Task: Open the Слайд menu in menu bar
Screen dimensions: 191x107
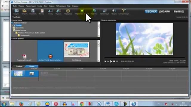Action: click(x=40, y=6)
